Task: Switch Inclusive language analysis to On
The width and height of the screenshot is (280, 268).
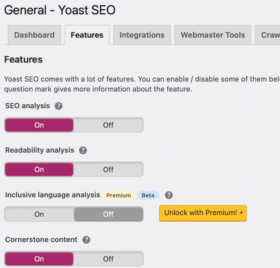Action: [39, 214]
